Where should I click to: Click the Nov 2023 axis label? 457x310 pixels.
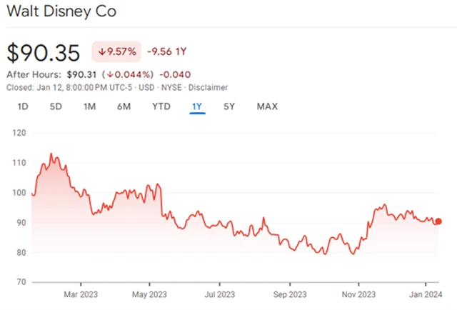[358, 294]
